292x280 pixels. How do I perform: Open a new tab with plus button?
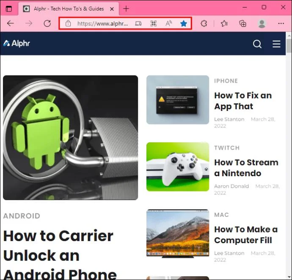coord(126,8)
